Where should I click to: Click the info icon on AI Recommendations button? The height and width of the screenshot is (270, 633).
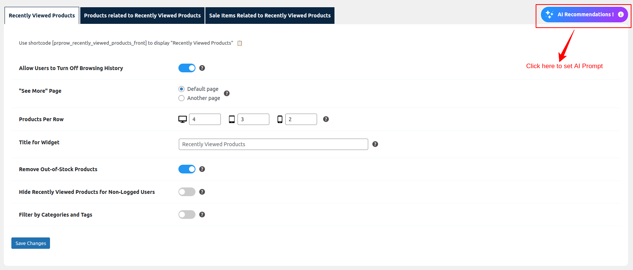click(620, 14)
